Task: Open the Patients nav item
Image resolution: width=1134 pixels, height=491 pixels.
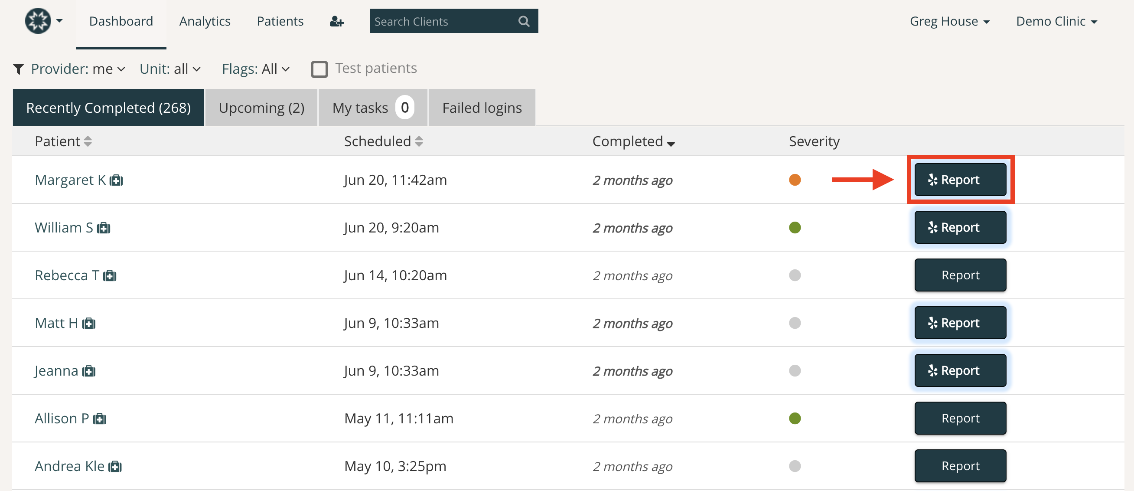Action: (280, 21)
